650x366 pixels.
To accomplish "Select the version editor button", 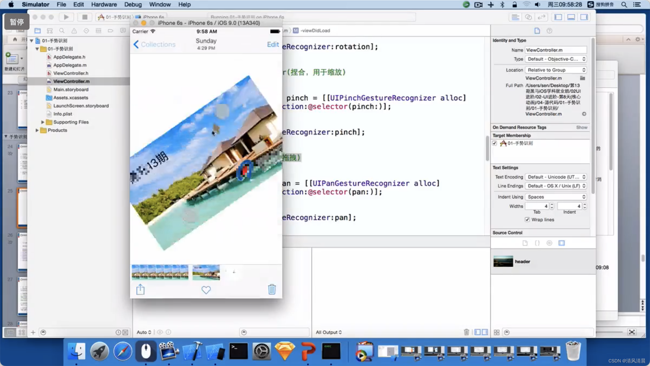I will point(541,17).
